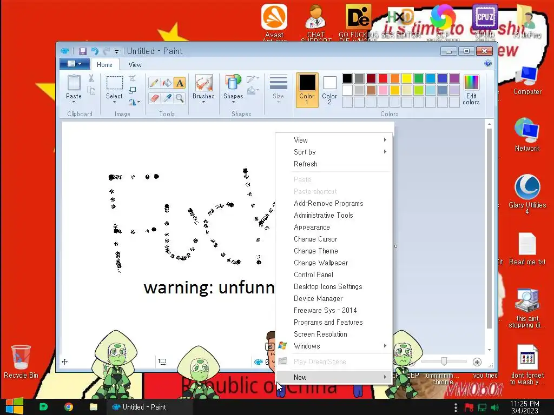The width and height of the screenshot is (554, 415).
Task: Click the volume speaker tray icon
Action: pos(495,407)
